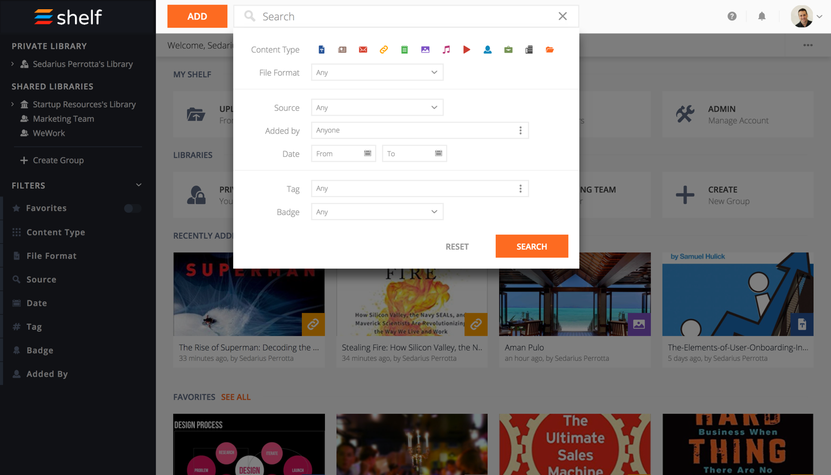Open the ADMIN Manage Account tile
Viewport: 831px width, 475px height.
(x=738, y=114)
